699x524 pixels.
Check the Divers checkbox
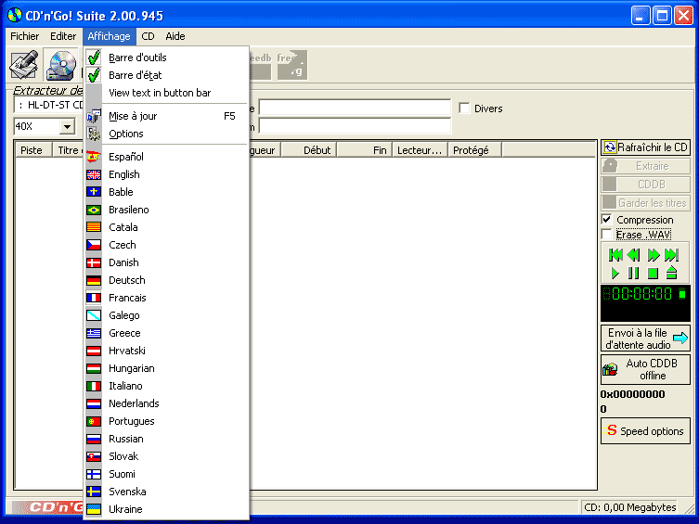coord(464,109)
